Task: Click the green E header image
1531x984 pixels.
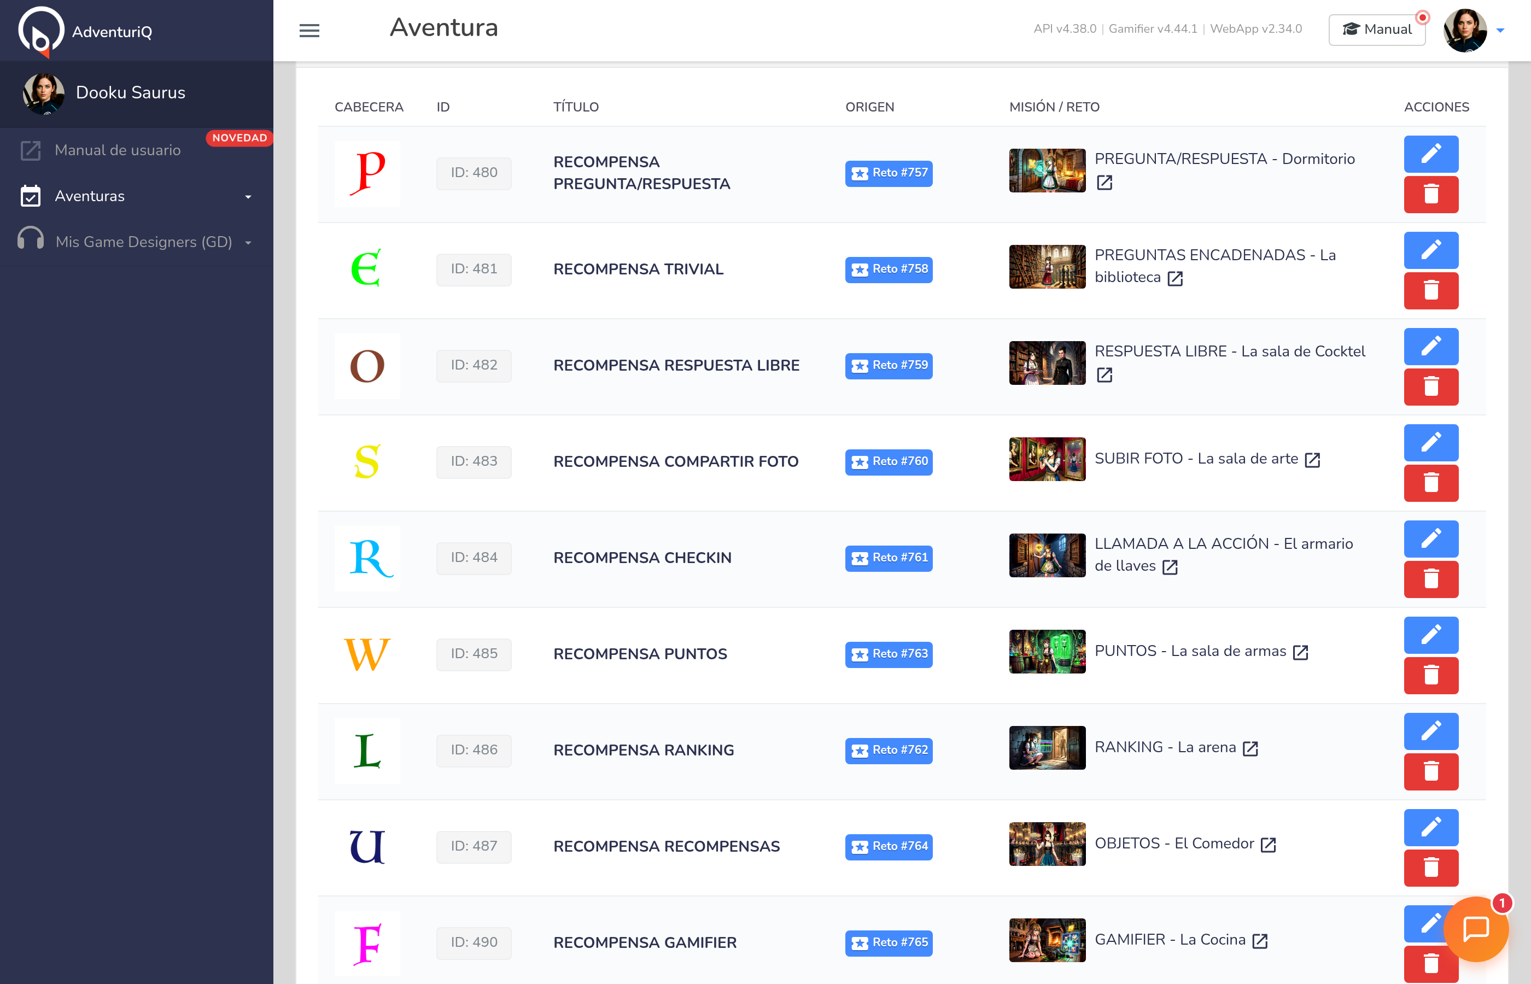Action: click(367, 269)
